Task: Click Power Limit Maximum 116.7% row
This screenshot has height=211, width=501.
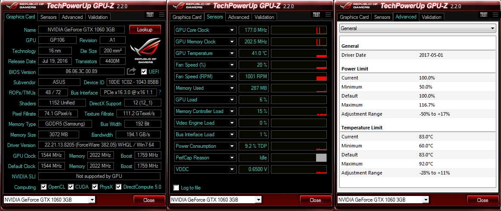Action: point(418,105)
